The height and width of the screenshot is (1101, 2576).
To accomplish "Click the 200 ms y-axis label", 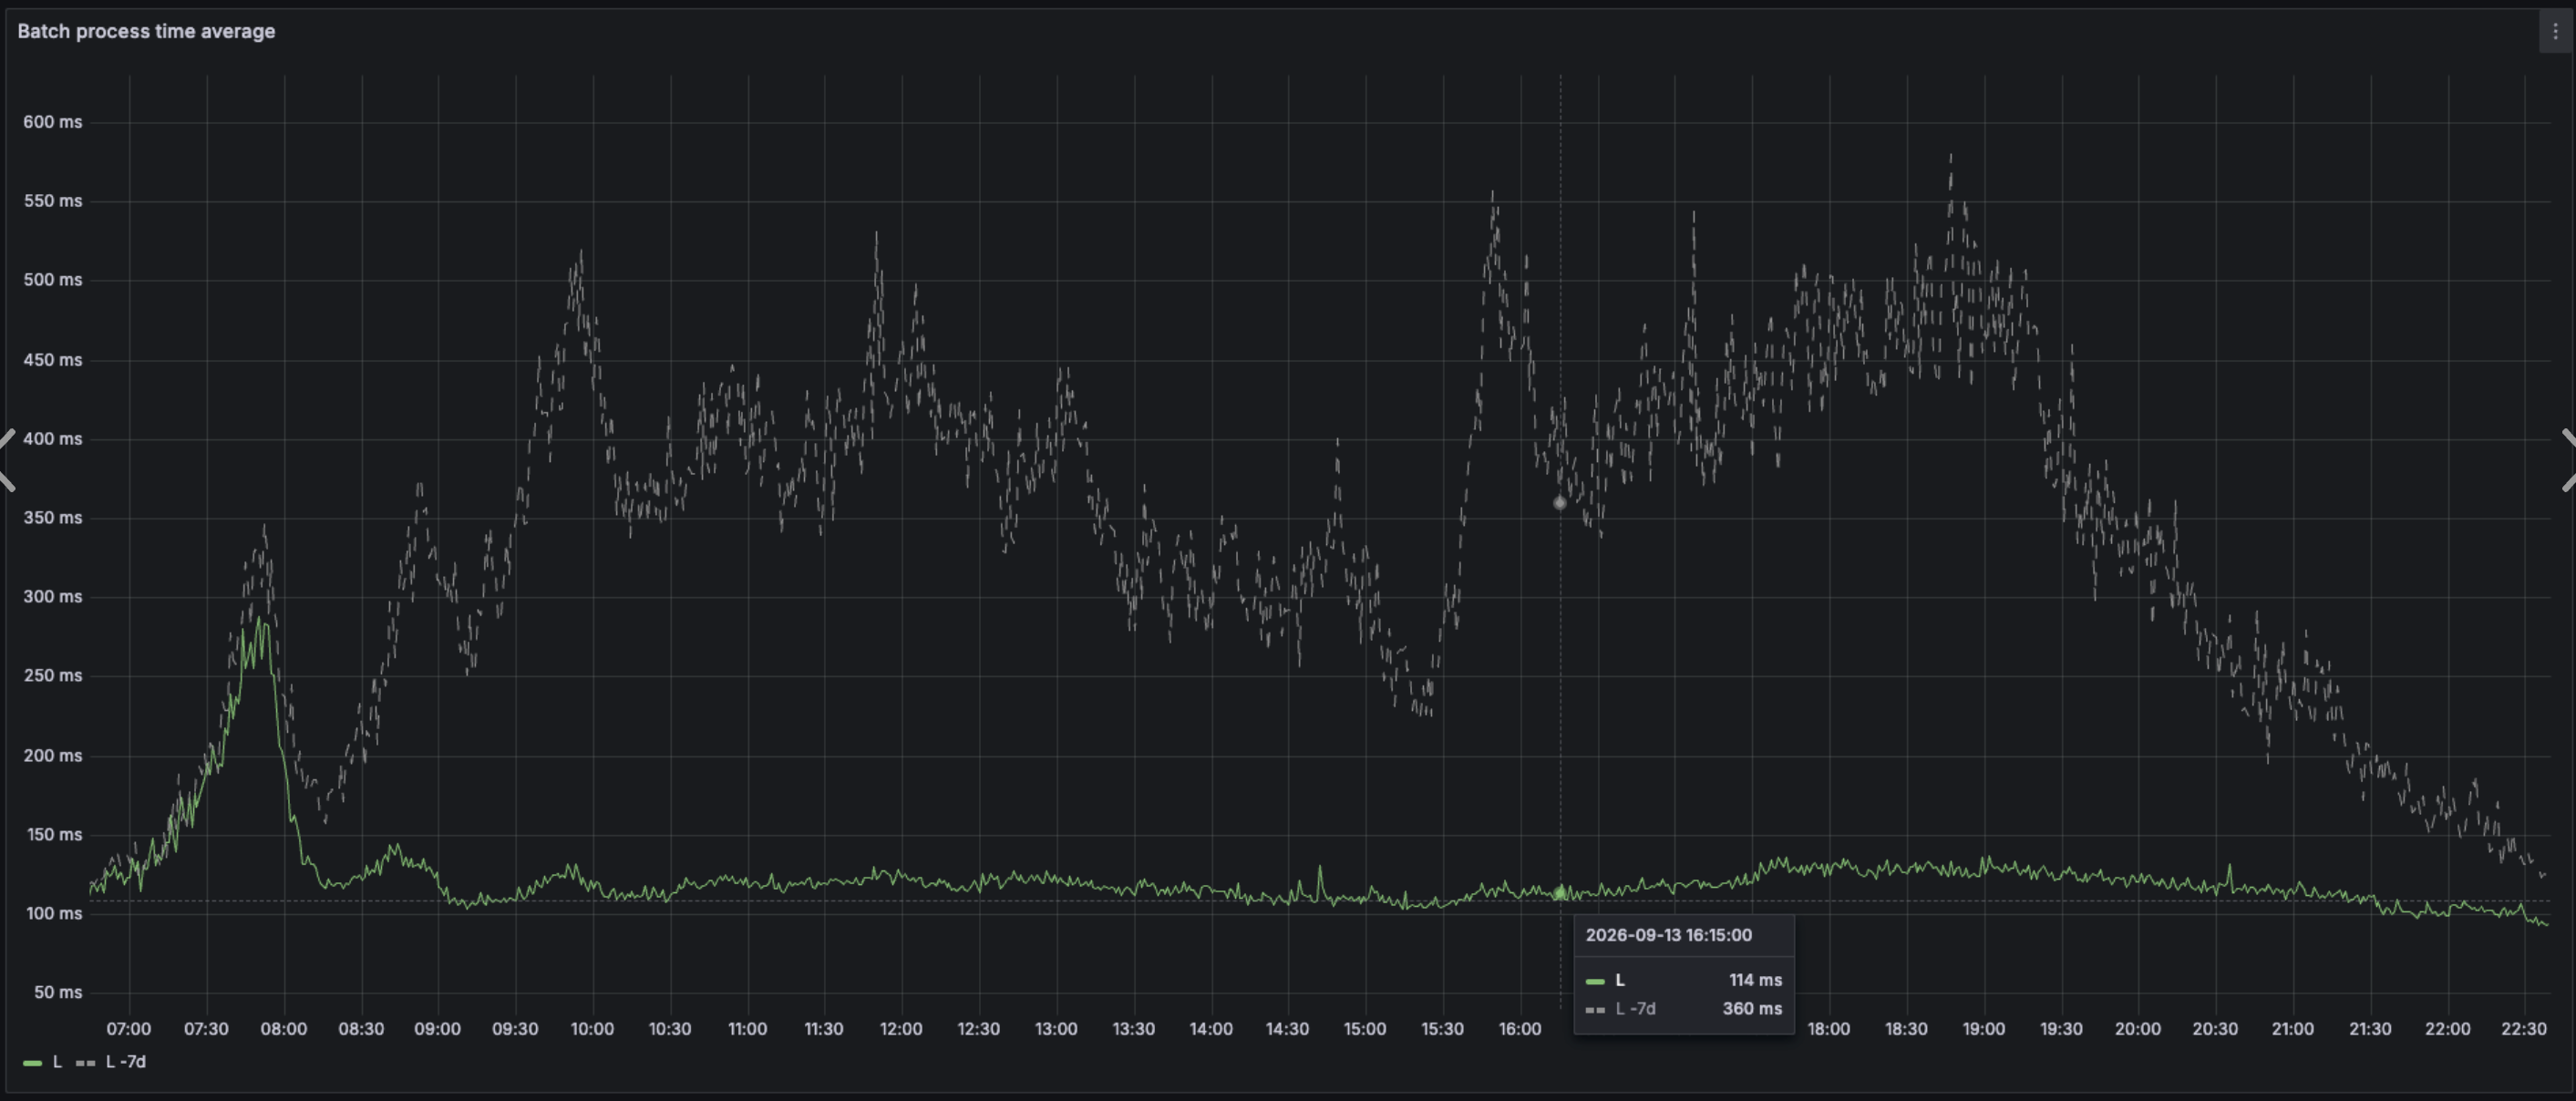I will point(53,756).
